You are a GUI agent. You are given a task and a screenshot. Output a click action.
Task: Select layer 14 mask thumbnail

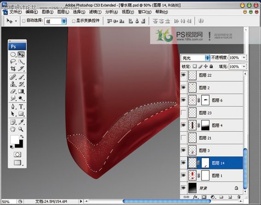[205, 163]
